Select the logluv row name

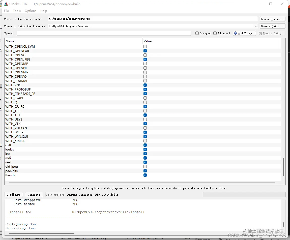(x=10, y=149)
